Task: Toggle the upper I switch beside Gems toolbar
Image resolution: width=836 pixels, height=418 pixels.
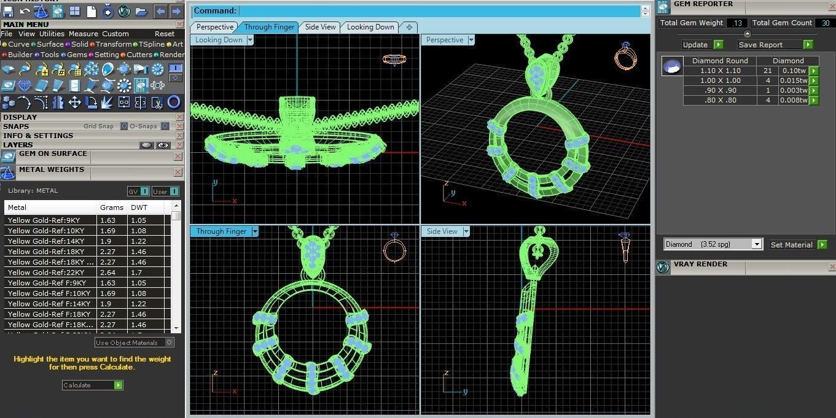Action: (176, 68)
